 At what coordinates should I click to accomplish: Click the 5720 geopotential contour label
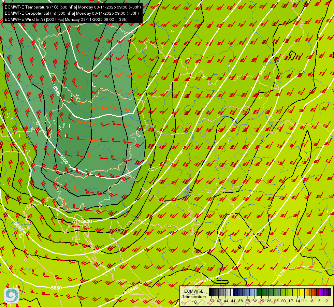coord(282,273)
